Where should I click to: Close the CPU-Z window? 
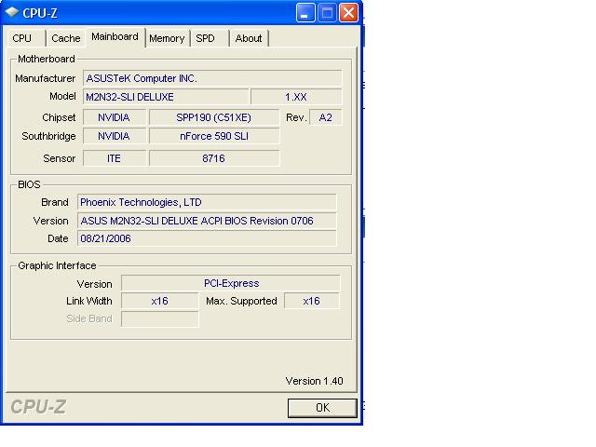pos(348,13)
